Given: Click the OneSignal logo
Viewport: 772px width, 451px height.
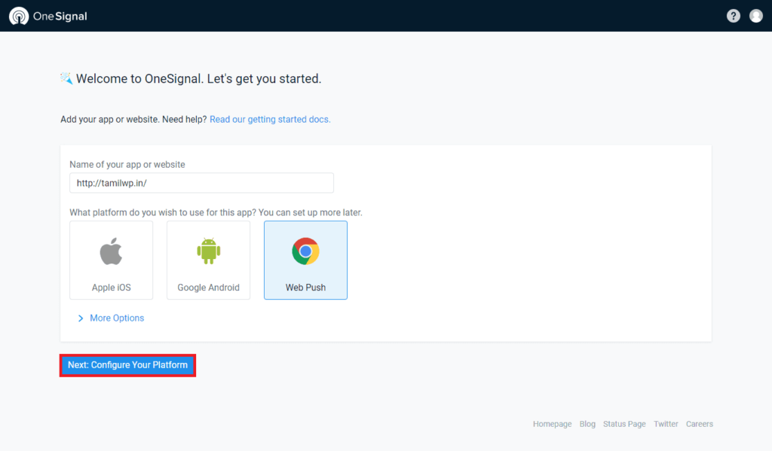Looking at the screenshot, I should click(47, 17).
